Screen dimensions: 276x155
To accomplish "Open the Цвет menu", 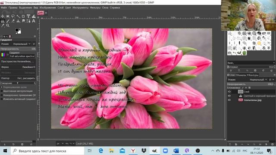I will (x=68, y=8).
